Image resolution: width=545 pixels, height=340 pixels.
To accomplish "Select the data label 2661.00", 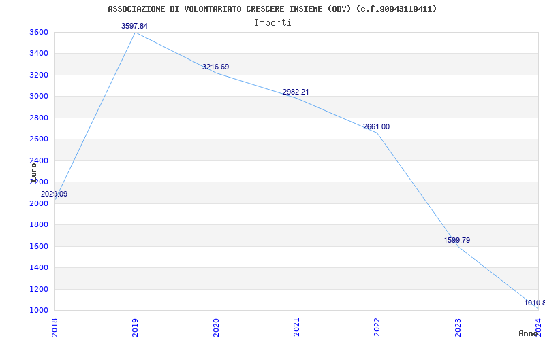I will [x=377, y=126].
